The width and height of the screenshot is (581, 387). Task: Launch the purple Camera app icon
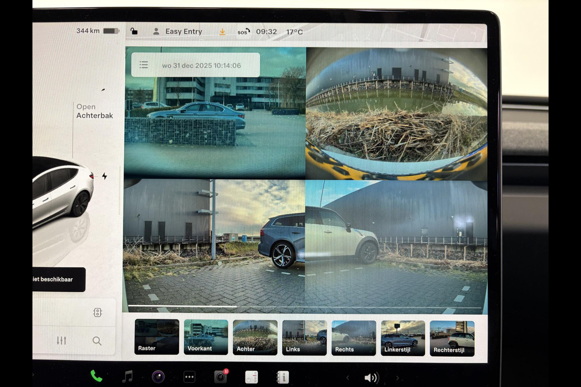point(158,376)
